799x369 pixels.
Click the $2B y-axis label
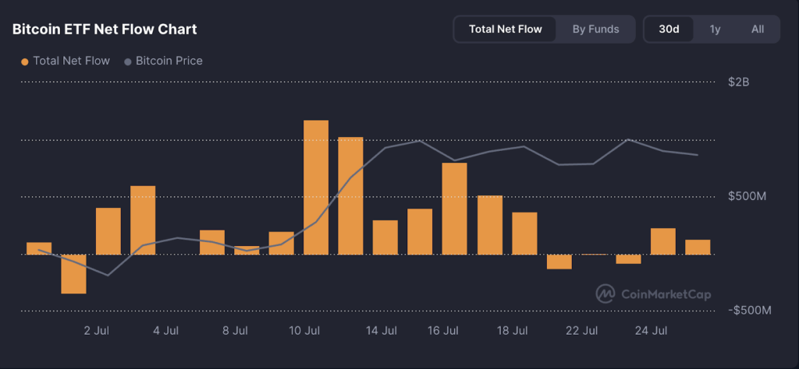coord(738,82)
